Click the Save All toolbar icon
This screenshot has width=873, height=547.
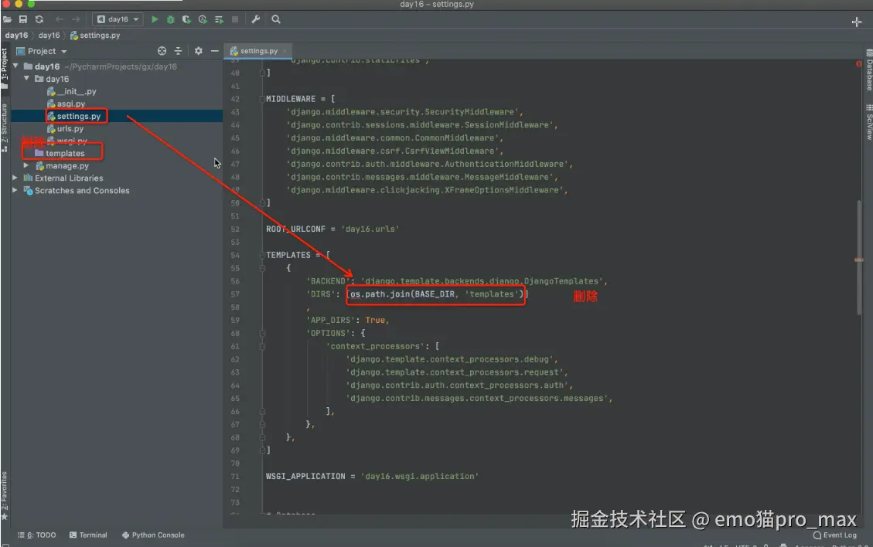pyautogui.click(x=23, y=19)
